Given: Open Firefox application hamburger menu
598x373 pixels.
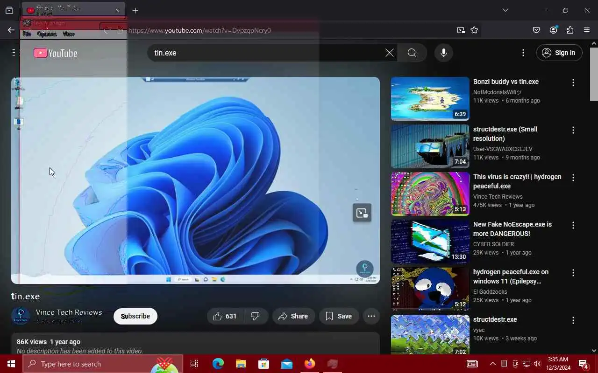Looking at the screenshot, I should pyautogui.click(x=587, y=30).
